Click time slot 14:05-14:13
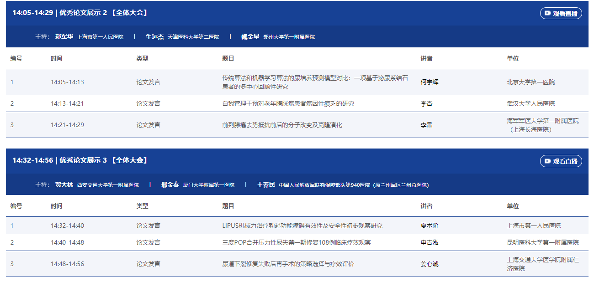The width and height of the screenshot is (594, 282). (67, 82)
